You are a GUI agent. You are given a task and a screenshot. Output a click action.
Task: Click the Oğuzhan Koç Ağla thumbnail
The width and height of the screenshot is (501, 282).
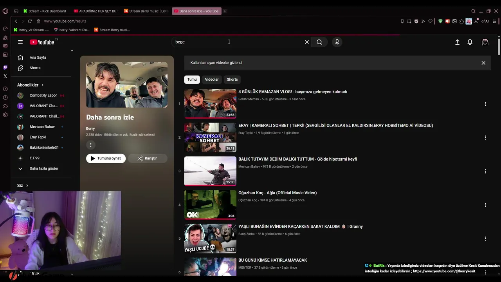[x=210, y=205]
